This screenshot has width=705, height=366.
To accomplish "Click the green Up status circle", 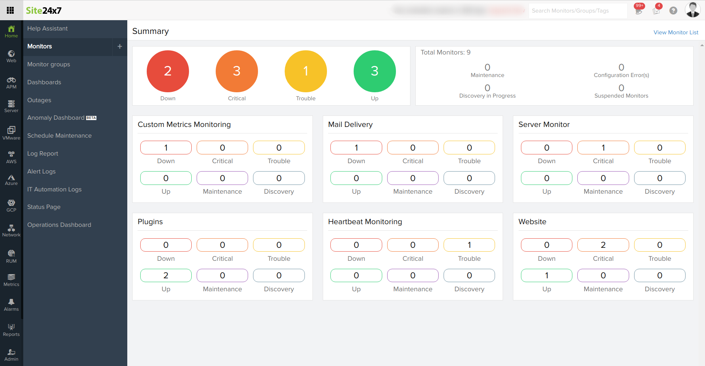I will click(375, 71).
